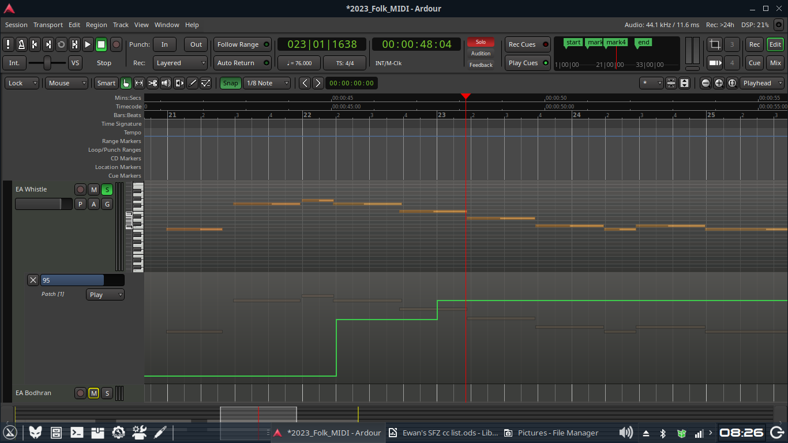Screen dimensions: 788x443
Task: Activate the Grab hand tool
Action: tap(126, 83)
